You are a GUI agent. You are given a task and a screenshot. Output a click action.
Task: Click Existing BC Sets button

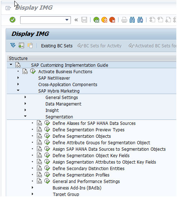point(57,46)
